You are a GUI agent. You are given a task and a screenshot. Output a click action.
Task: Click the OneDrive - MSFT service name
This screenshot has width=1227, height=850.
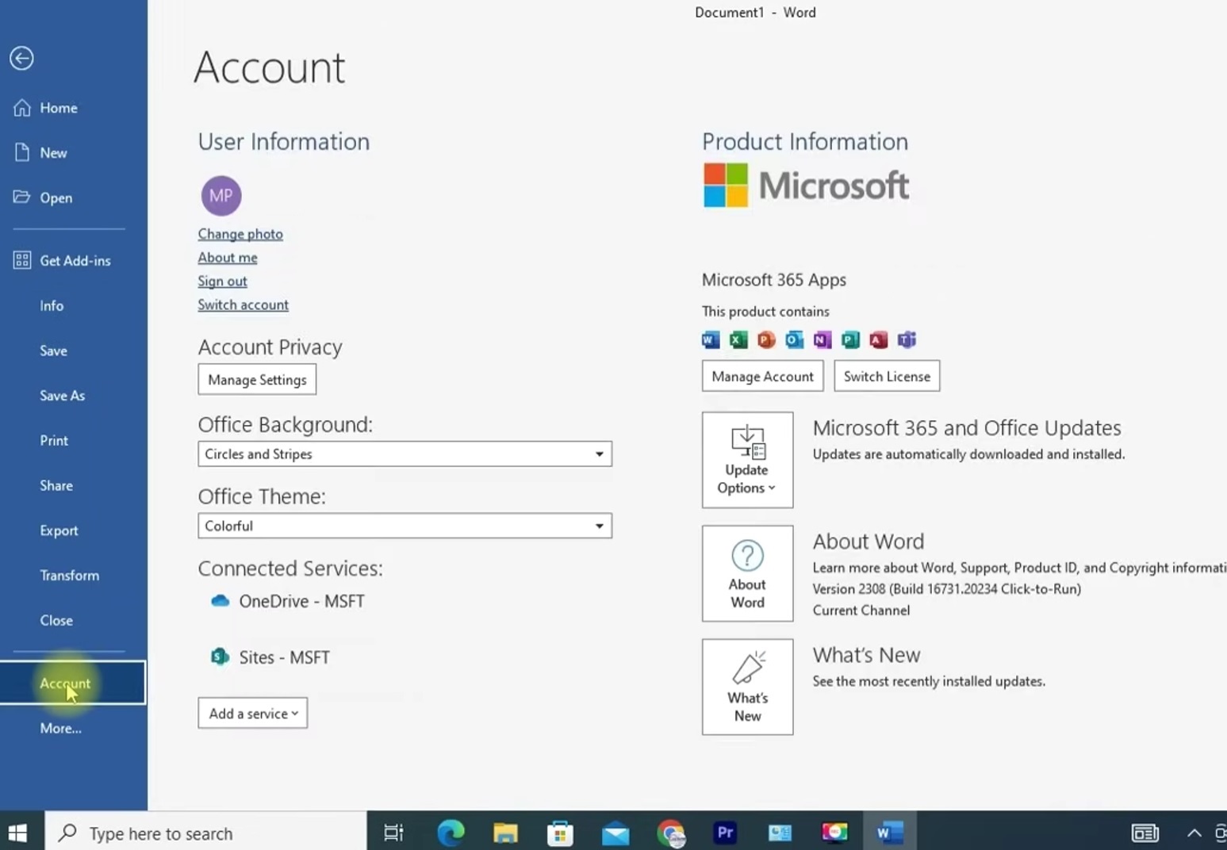click(301, 601)
